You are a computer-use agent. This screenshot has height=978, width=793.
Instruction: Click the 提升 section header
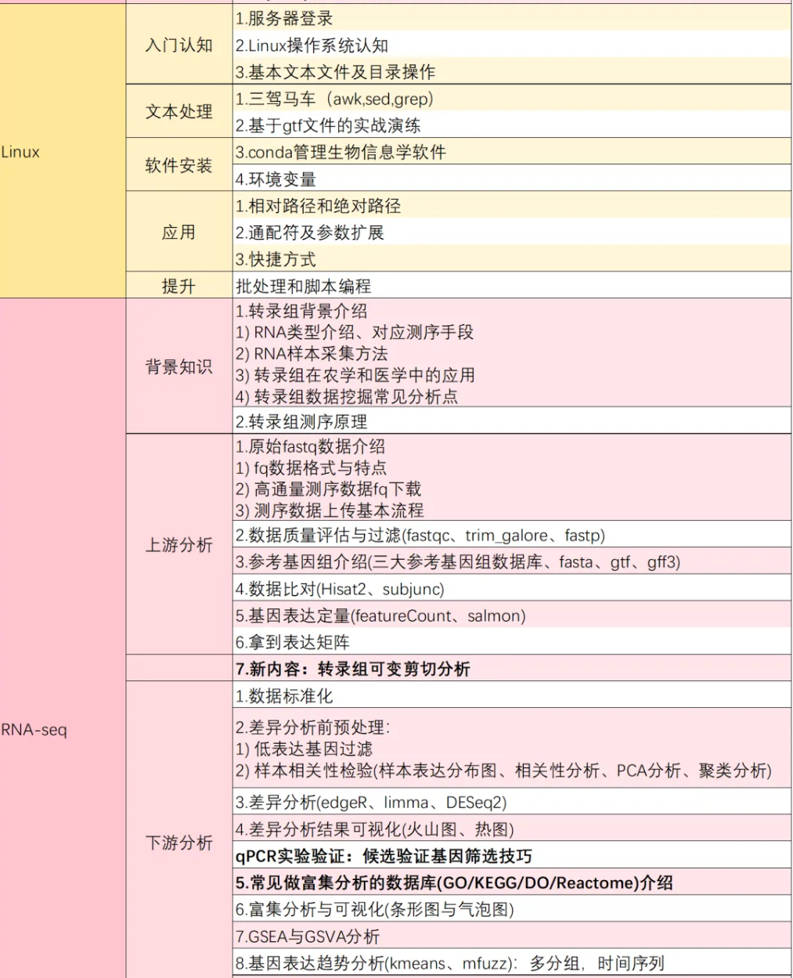pos(178,286)
